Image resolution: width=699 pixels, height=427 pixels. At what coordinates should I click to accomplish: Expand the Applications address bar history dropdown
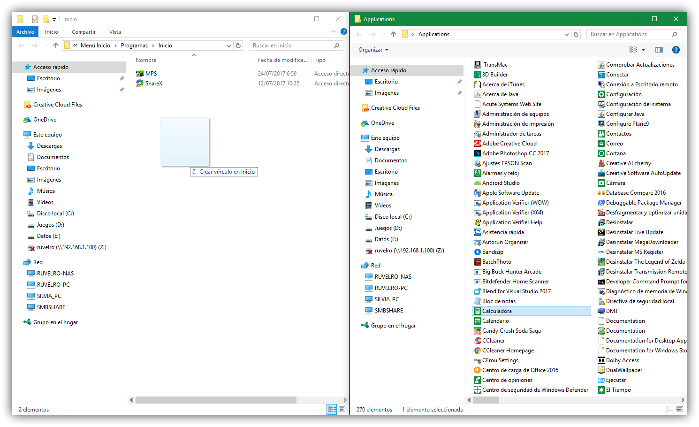[567, 34]
